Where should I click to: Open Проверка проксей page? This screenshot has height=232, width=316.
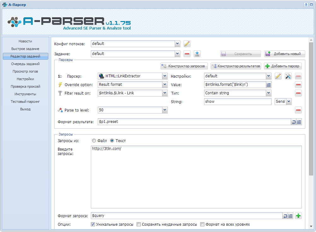[26, 86]
